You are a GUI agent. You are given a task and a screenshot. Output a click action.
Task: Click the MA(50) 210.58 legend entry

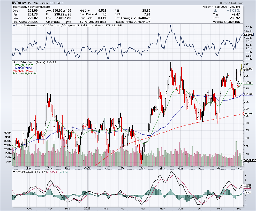click(22, 68)
